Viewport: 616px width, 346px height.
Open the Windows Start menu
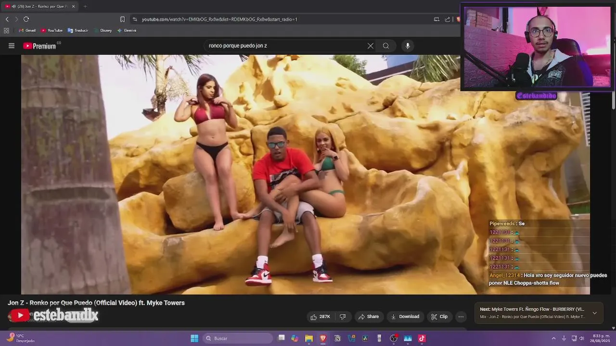(x=194, y=338)
